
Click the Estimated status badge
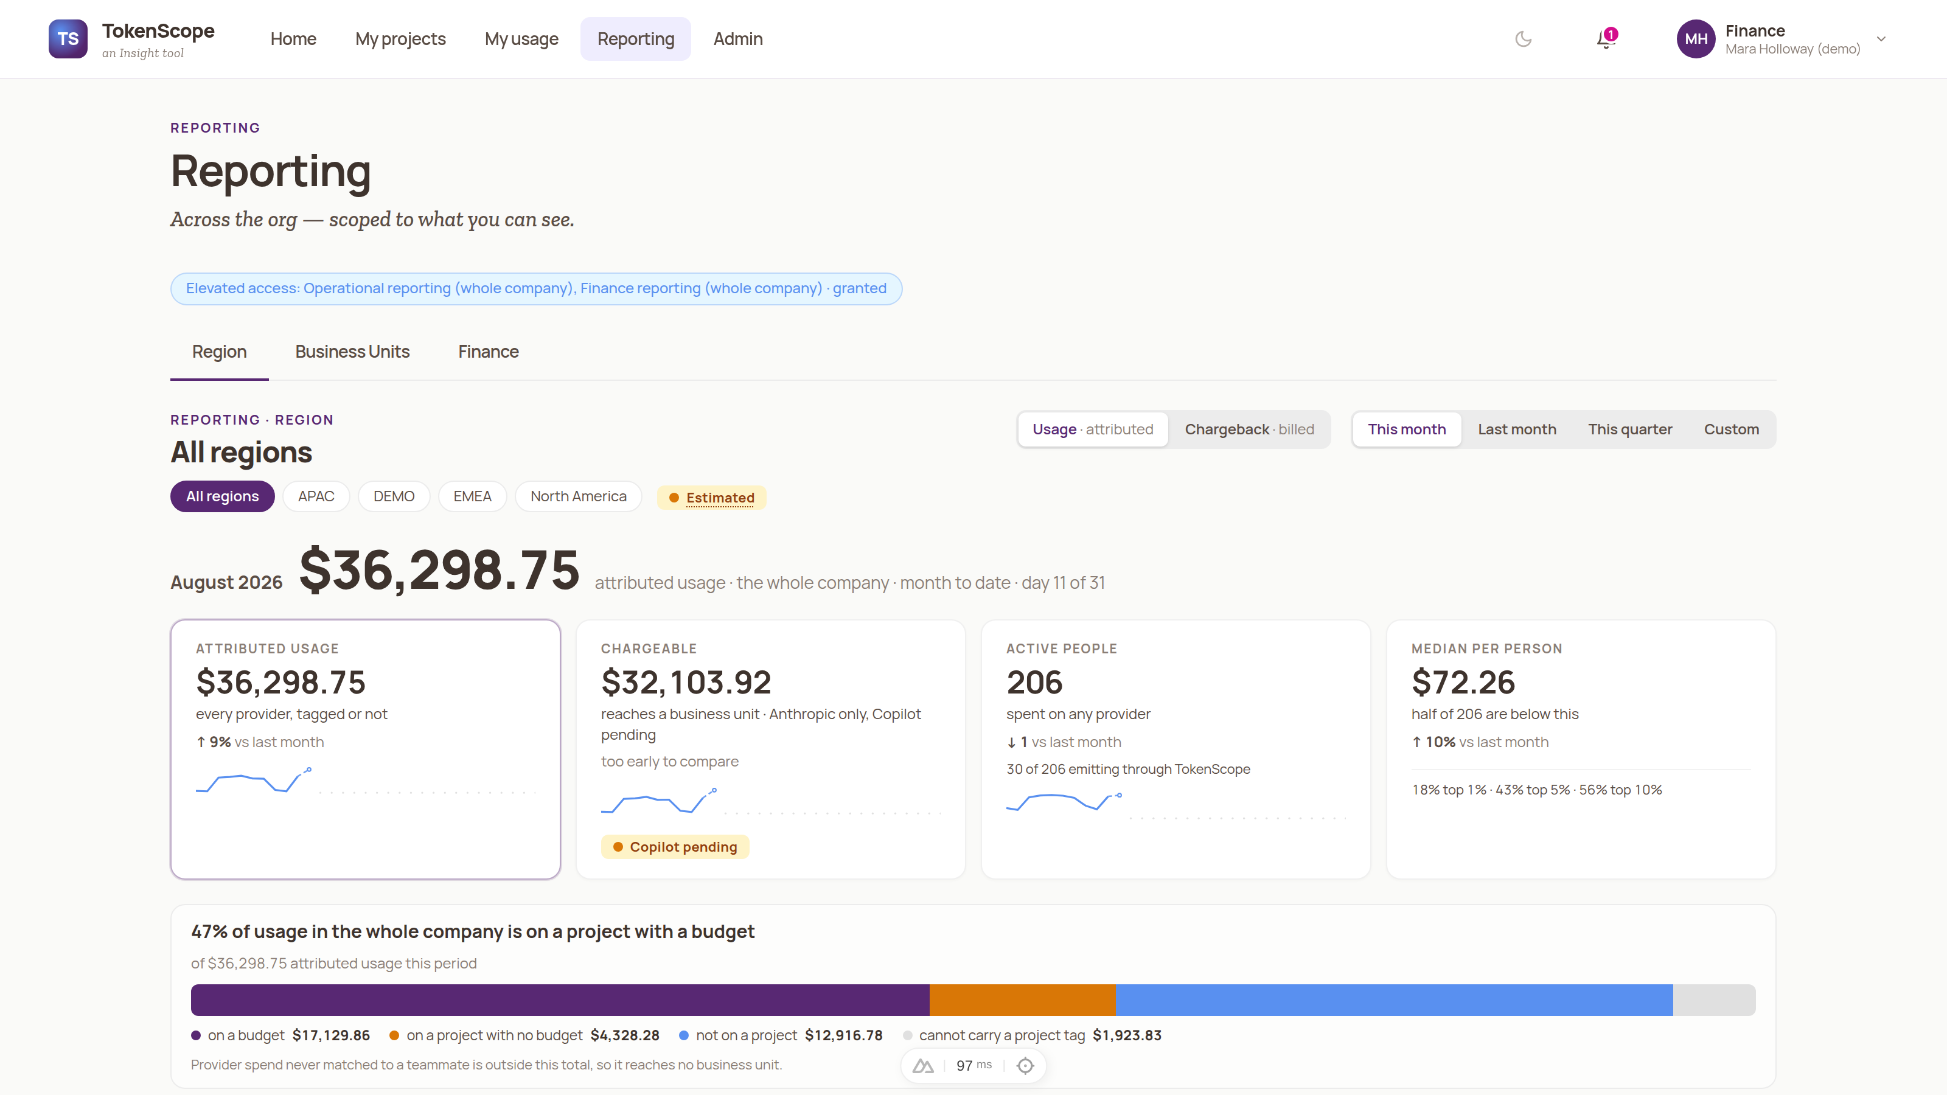point(711,498)
